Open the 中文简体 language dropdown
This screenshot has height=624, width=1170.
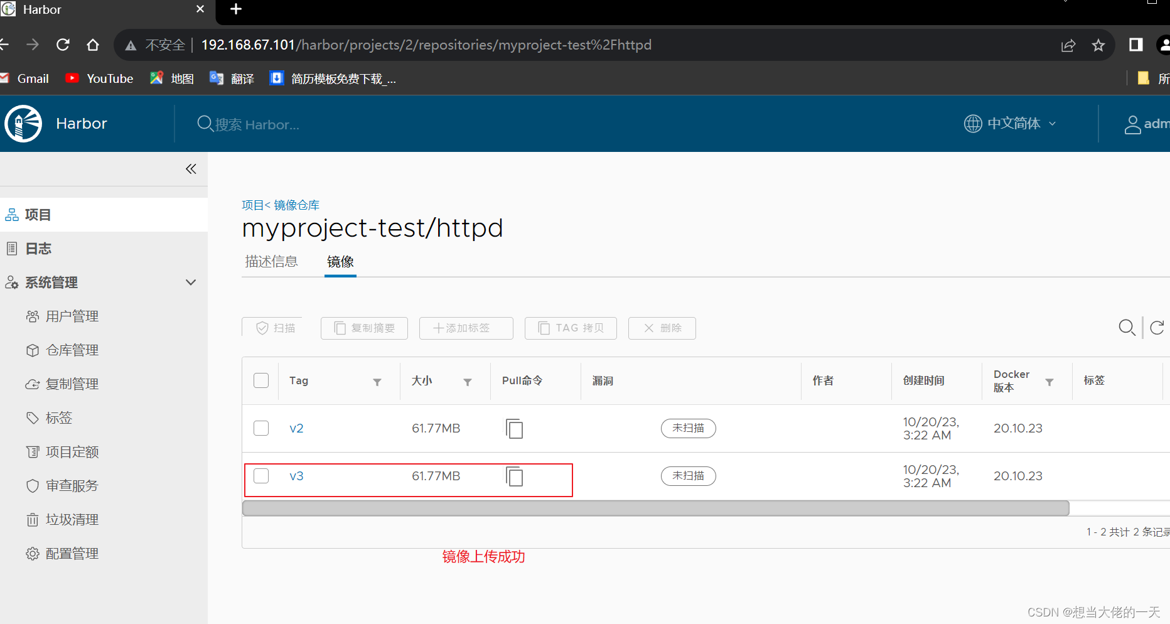[x=1011, y=124]
